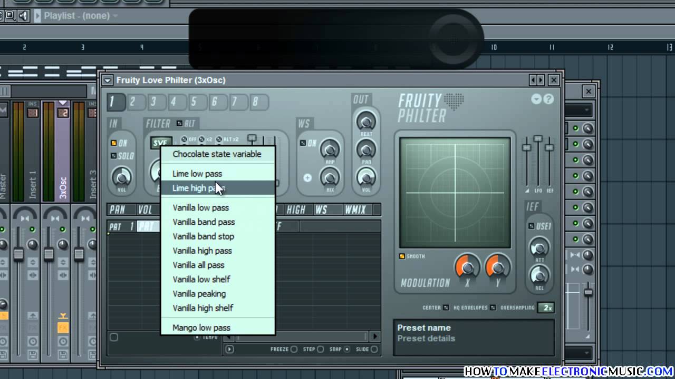Choose Vanilla band pass filter

(x=218, y=222)
